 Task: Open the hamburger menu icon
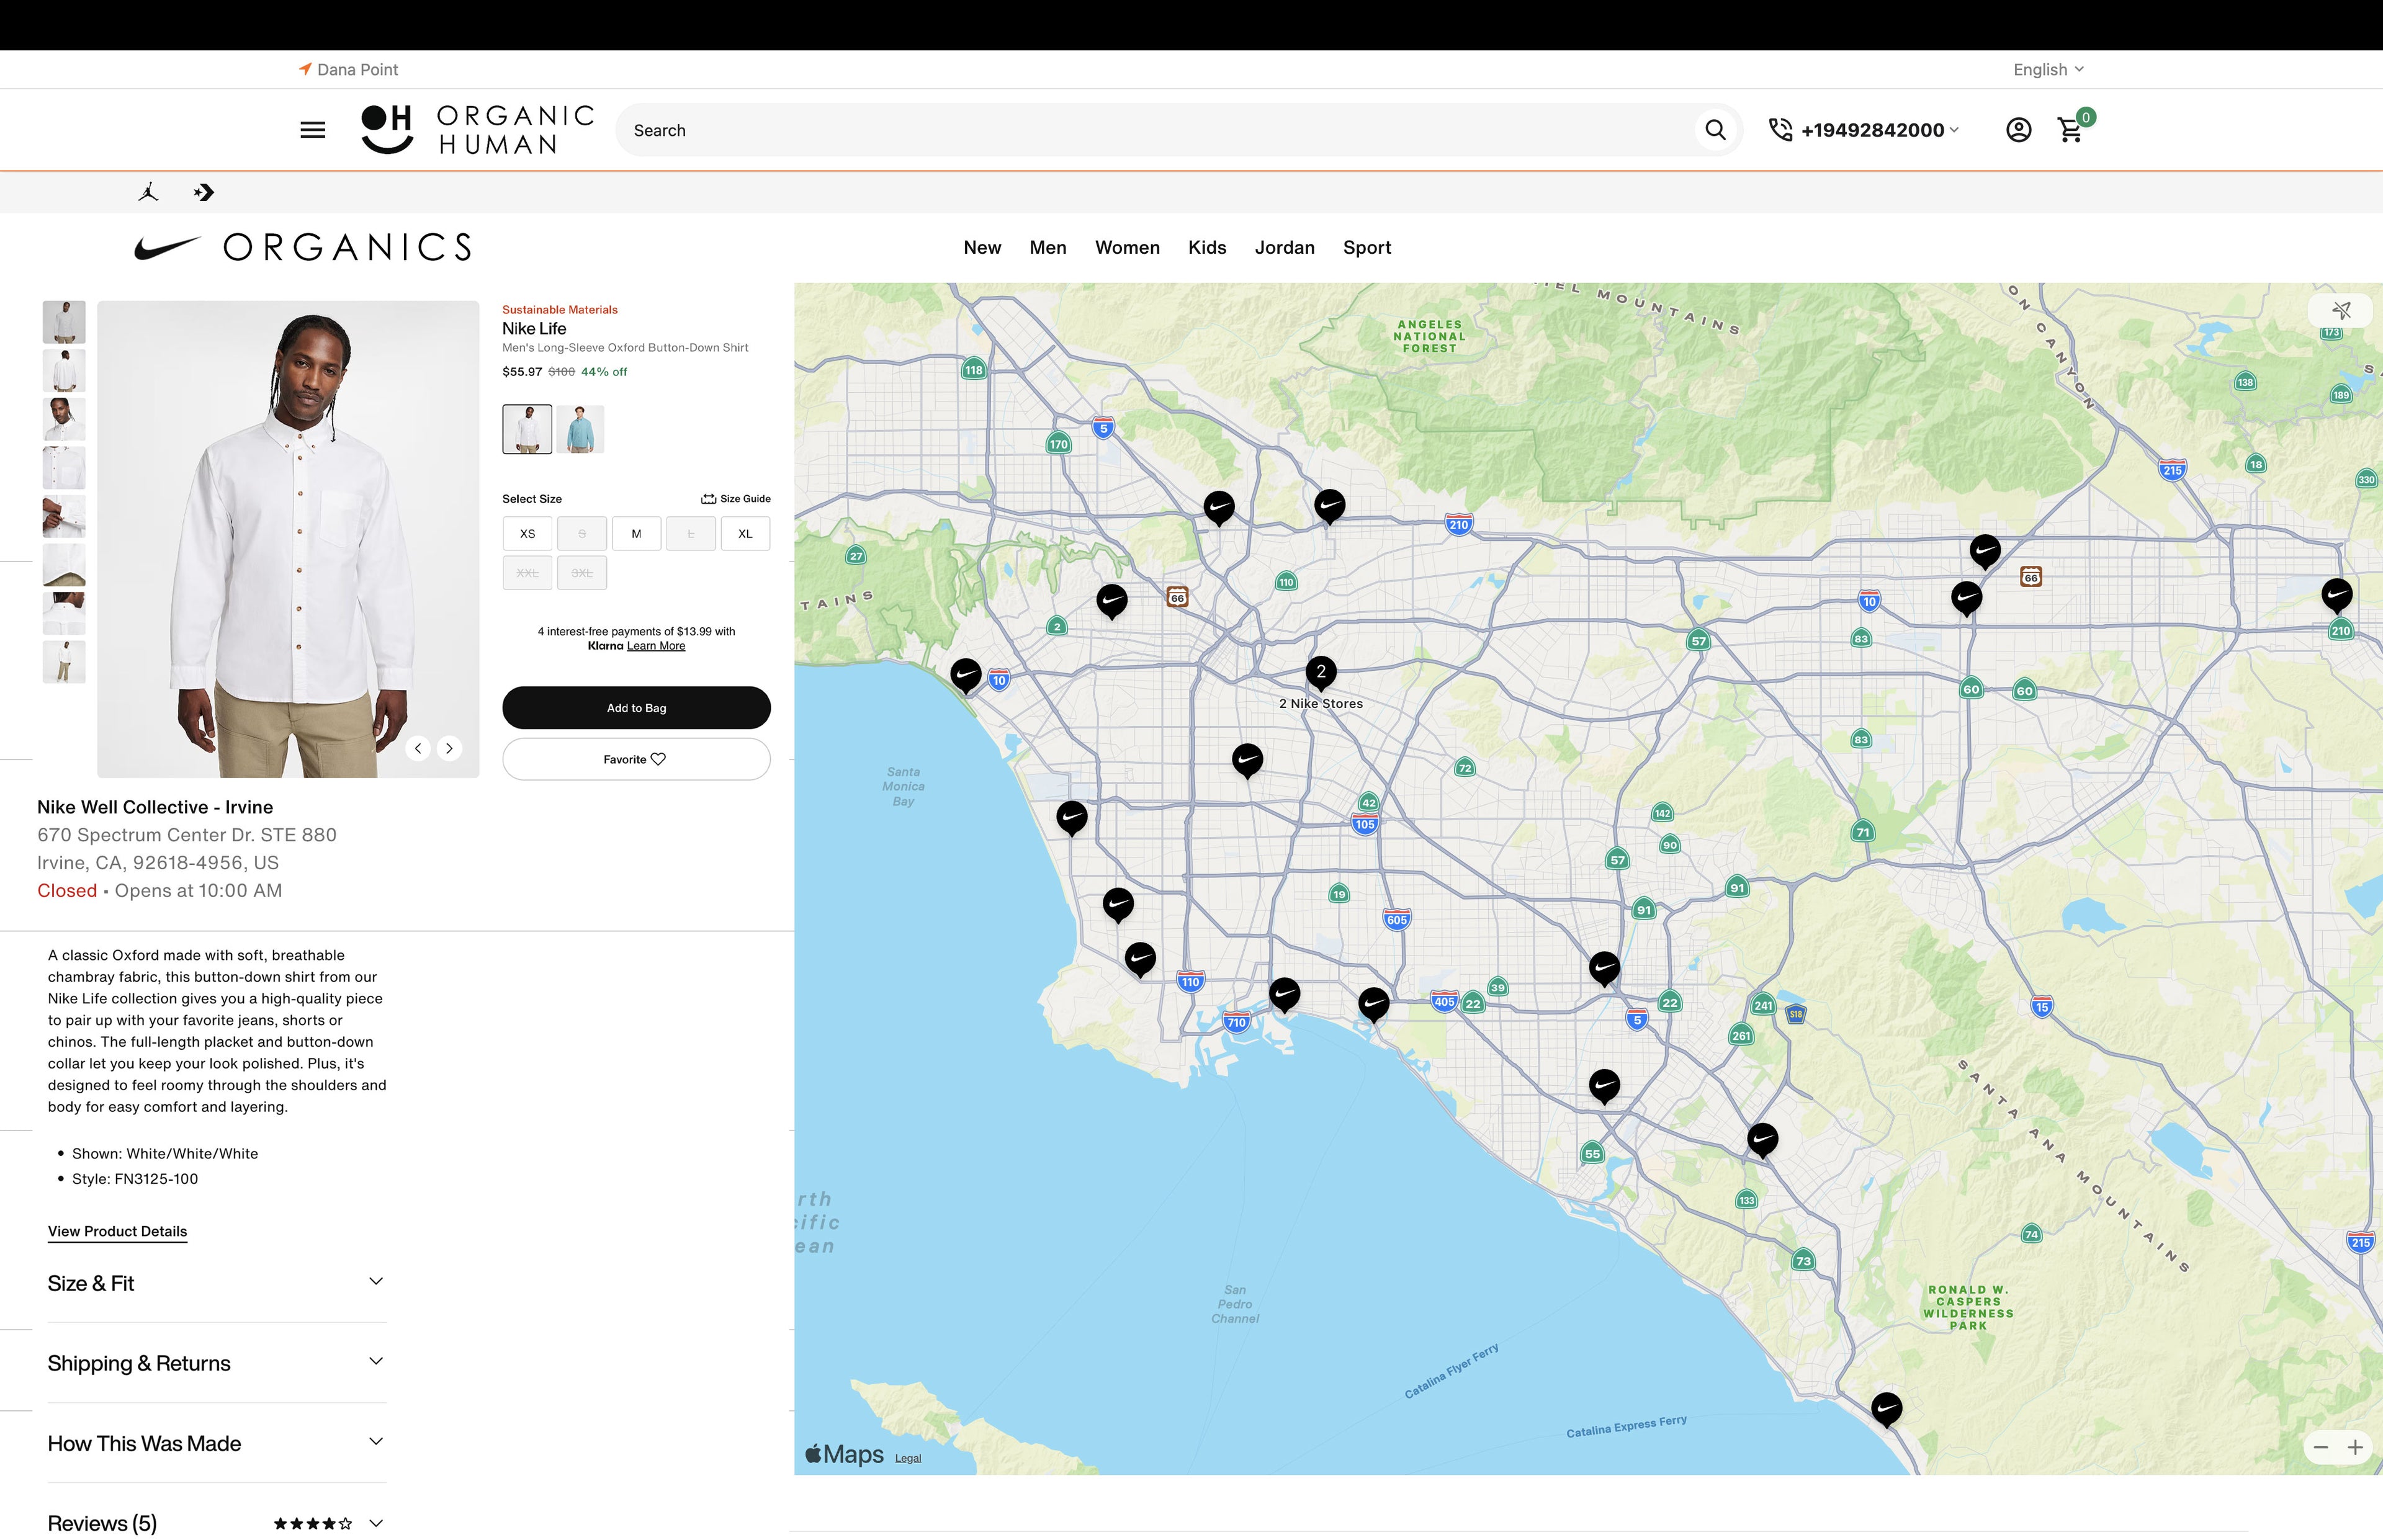[x=312, y=130]
